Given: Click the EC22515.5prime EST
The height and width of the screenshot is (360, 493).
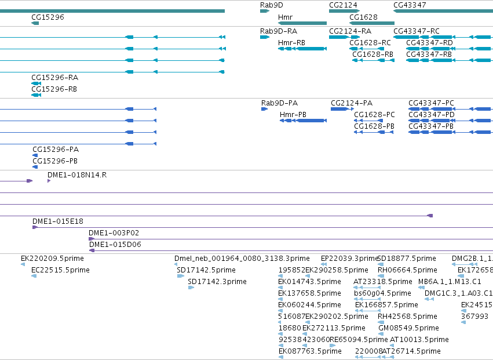Looking at the screenshot, I should coord(34,276).
